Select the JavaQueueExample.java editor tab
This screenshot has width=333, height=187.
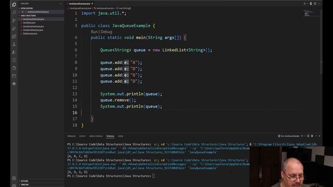coord(80,4)
